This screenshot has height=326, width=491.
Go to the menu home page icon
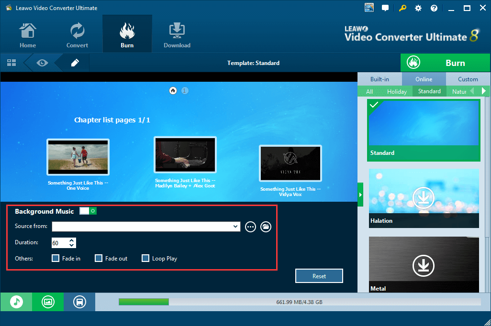[173, 91]
